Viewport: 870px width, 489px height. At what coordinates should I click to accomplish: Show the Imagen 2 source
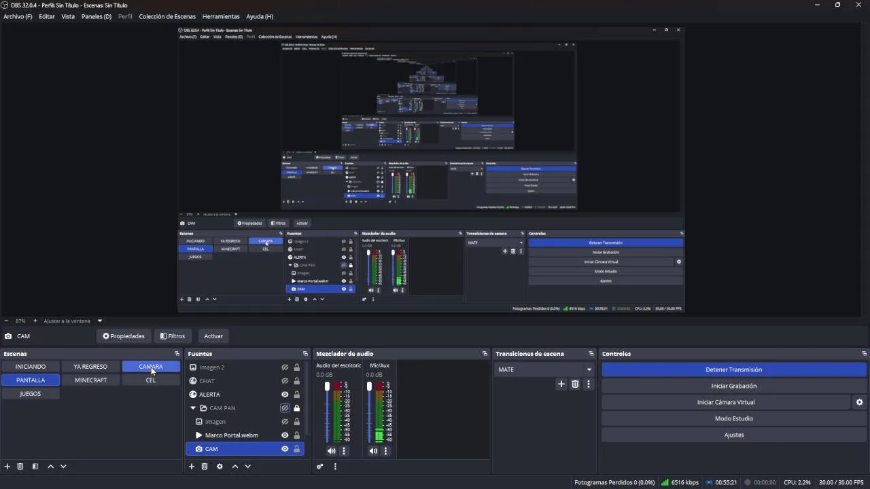[285, 367]
